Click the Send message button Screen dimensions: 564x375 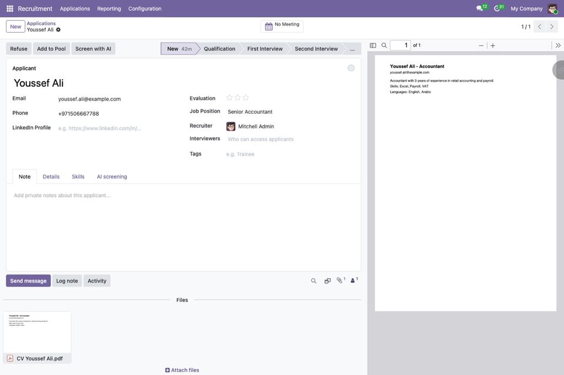[x=28, y=281]
